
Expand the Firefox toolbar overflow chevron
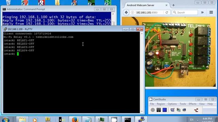click(202, 13)
